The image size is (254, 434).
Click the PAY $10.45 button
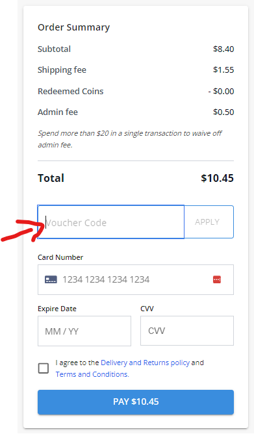[x=136, y=402]
